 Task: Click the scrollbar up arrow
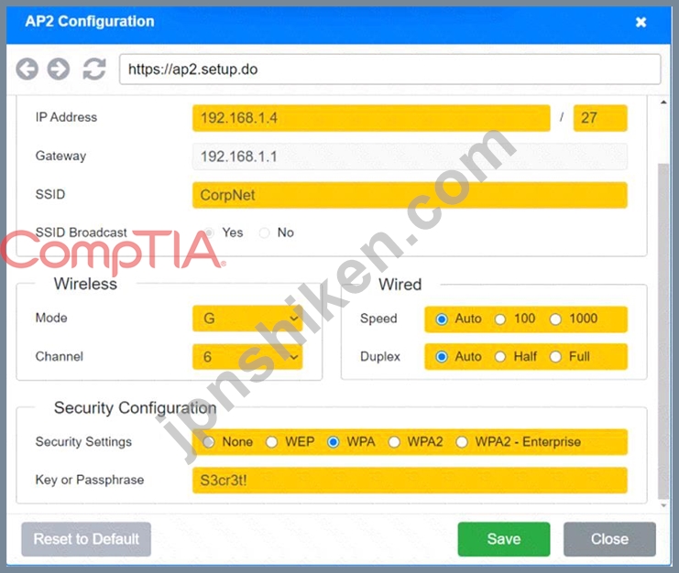tap(663, 102)
